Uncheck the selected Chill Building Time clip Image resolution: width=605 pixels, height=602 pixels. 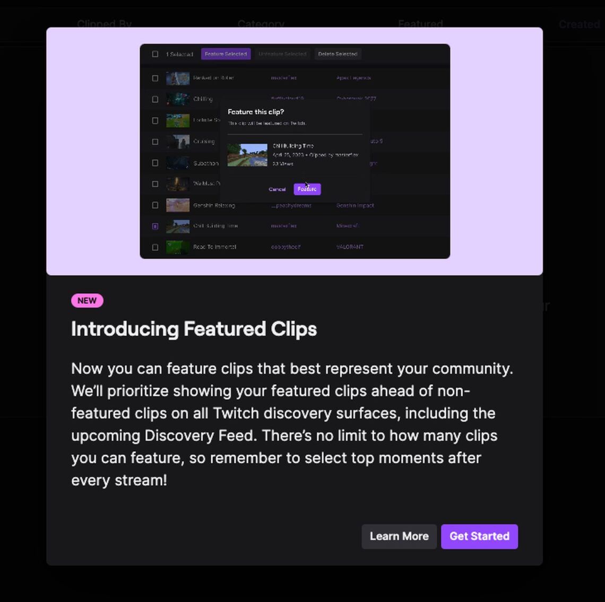[155, 226]
